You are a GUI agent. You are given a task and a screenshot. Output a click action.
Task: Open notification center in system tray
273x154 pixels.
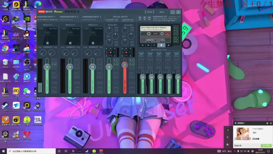(x=268, y=151)
